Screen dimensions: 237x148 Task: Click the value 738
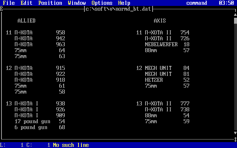(x=185, y=110)
